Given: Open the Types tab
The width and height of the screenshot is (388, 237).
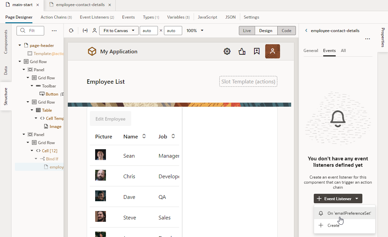Looking at the screenshot, I should coord(151,17).
